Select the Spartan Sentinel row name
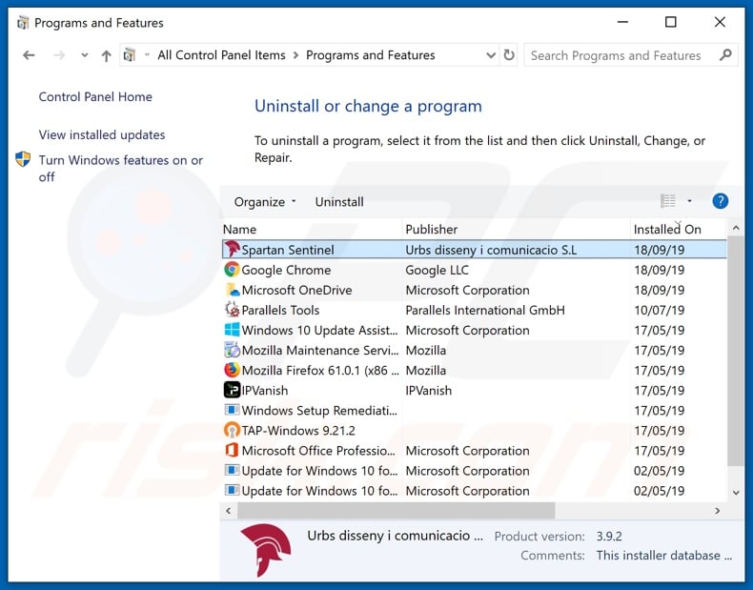Viewport: 753px width, 590px height. click(x=288, y=250)
